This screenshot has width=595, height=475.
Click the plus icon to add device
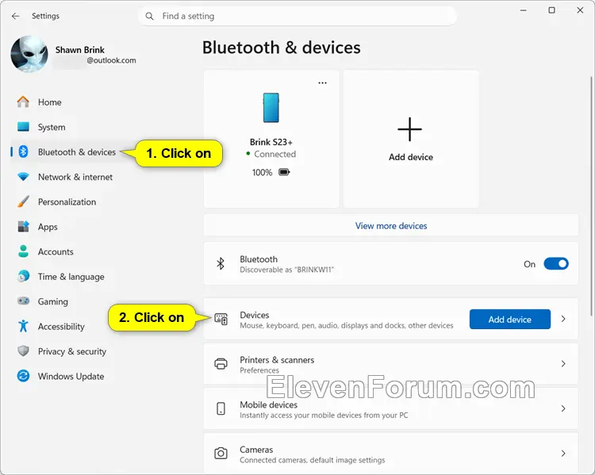coord(410,129)
